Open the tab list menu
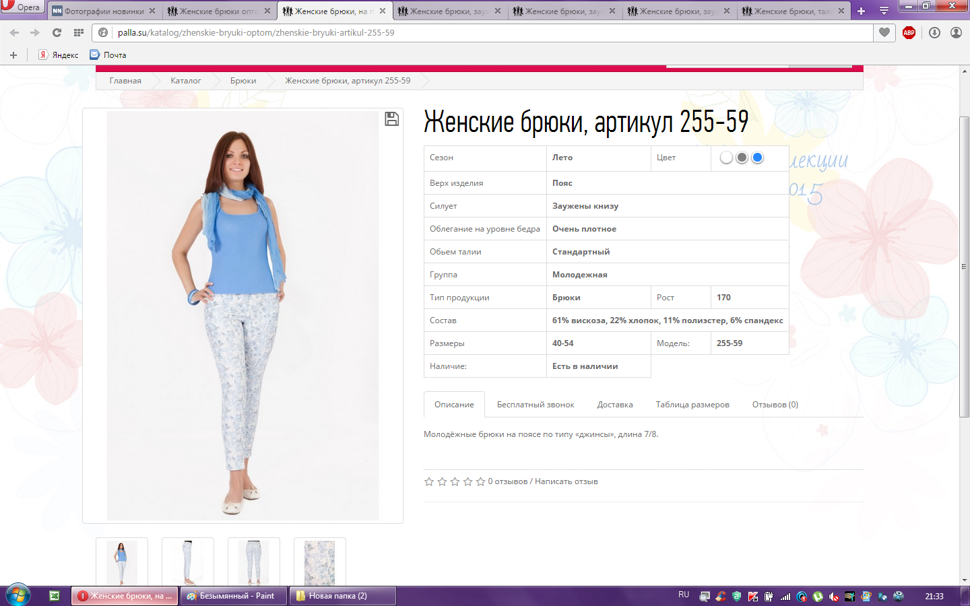Image resolution: width=970 pixels, height=606 pixels. coord(884,11)
